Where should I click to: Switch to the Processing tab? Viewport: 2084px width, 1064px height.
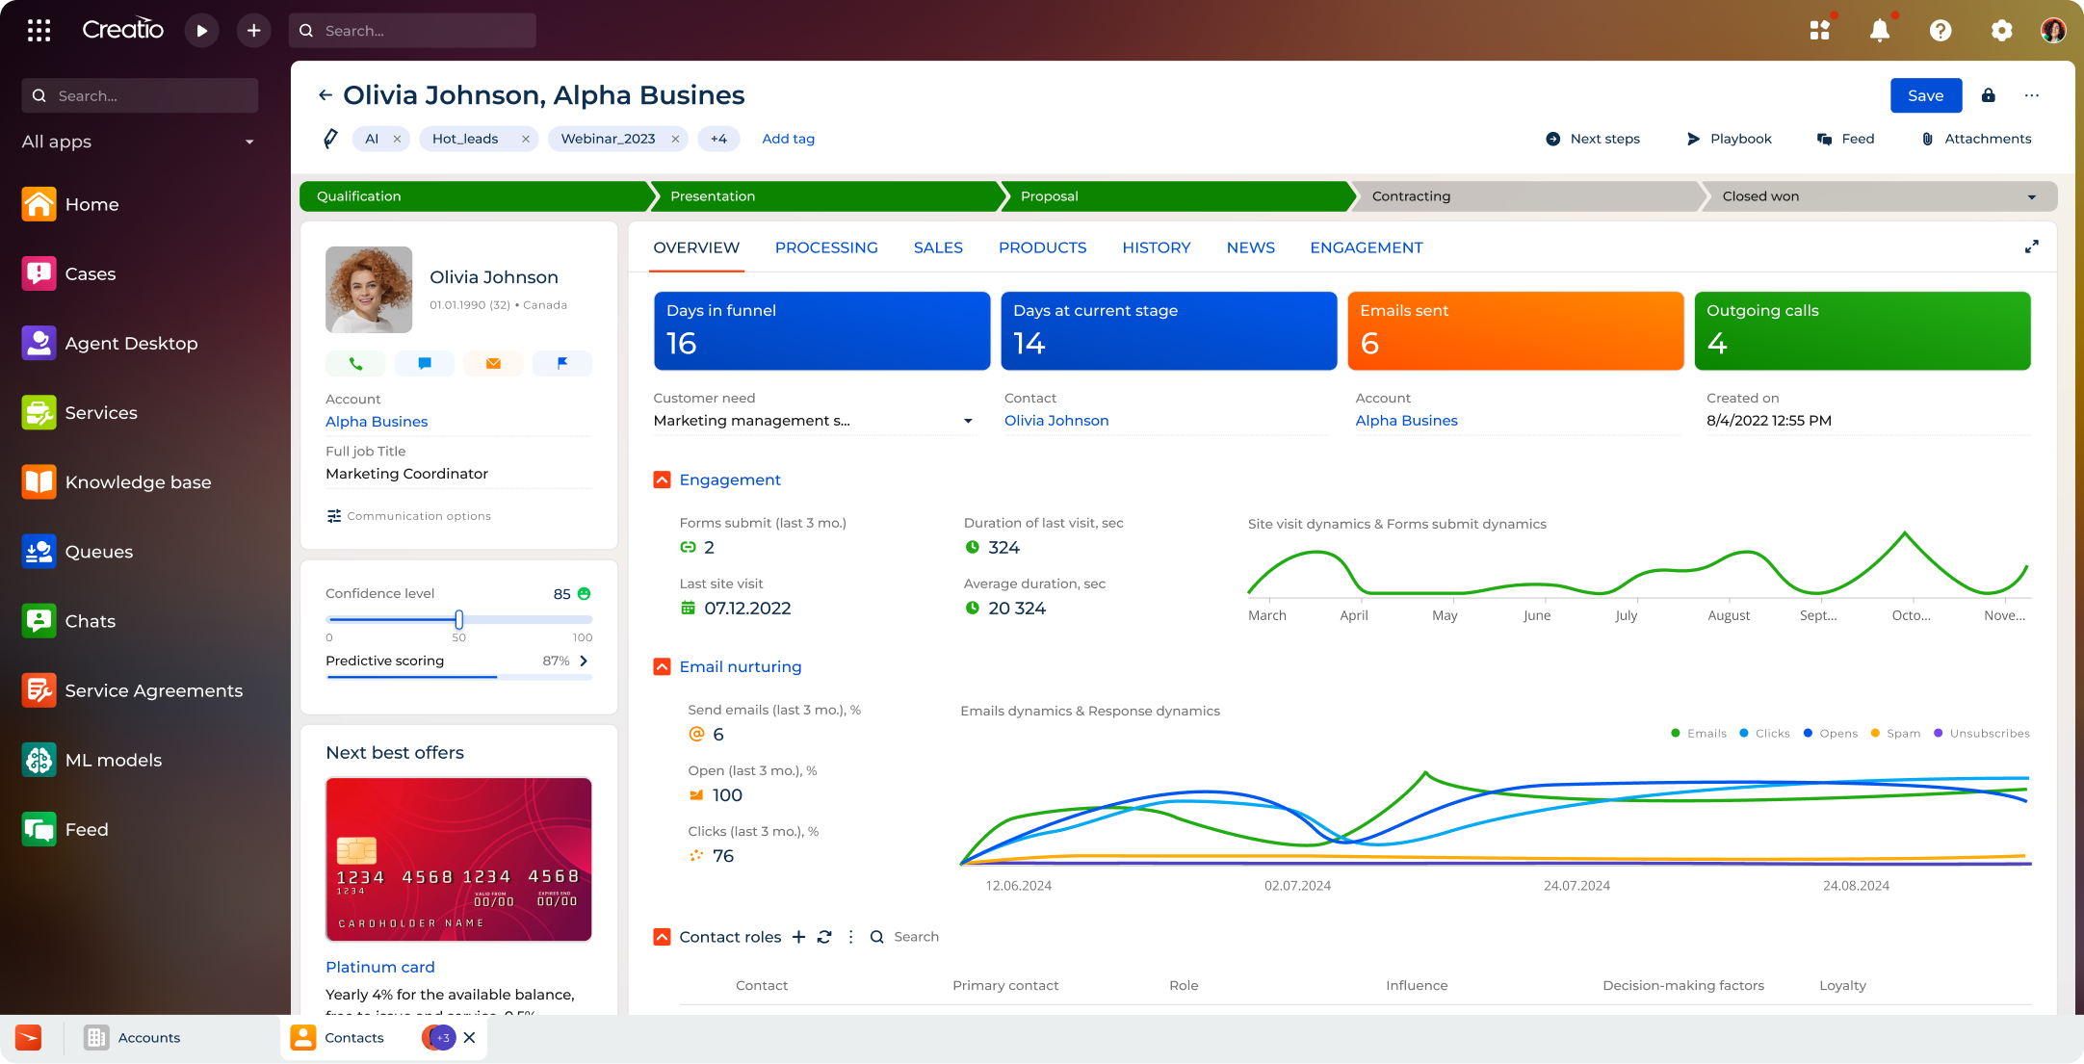click(825, 247)
